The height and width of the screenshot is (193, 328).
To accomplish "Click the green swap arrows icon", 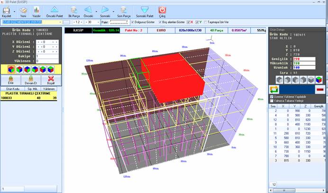I will click(x=273, y=89).
